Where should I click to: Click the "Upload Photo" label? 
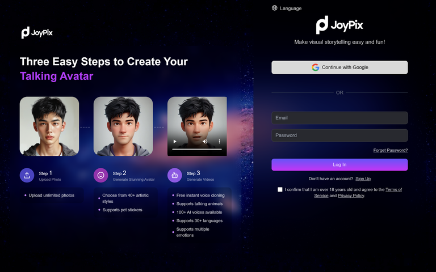point(50,180)
